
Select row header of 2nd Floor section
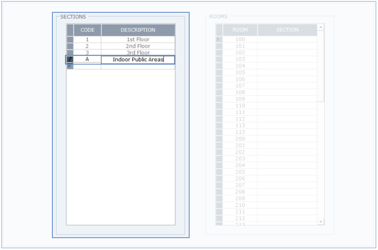70,46
